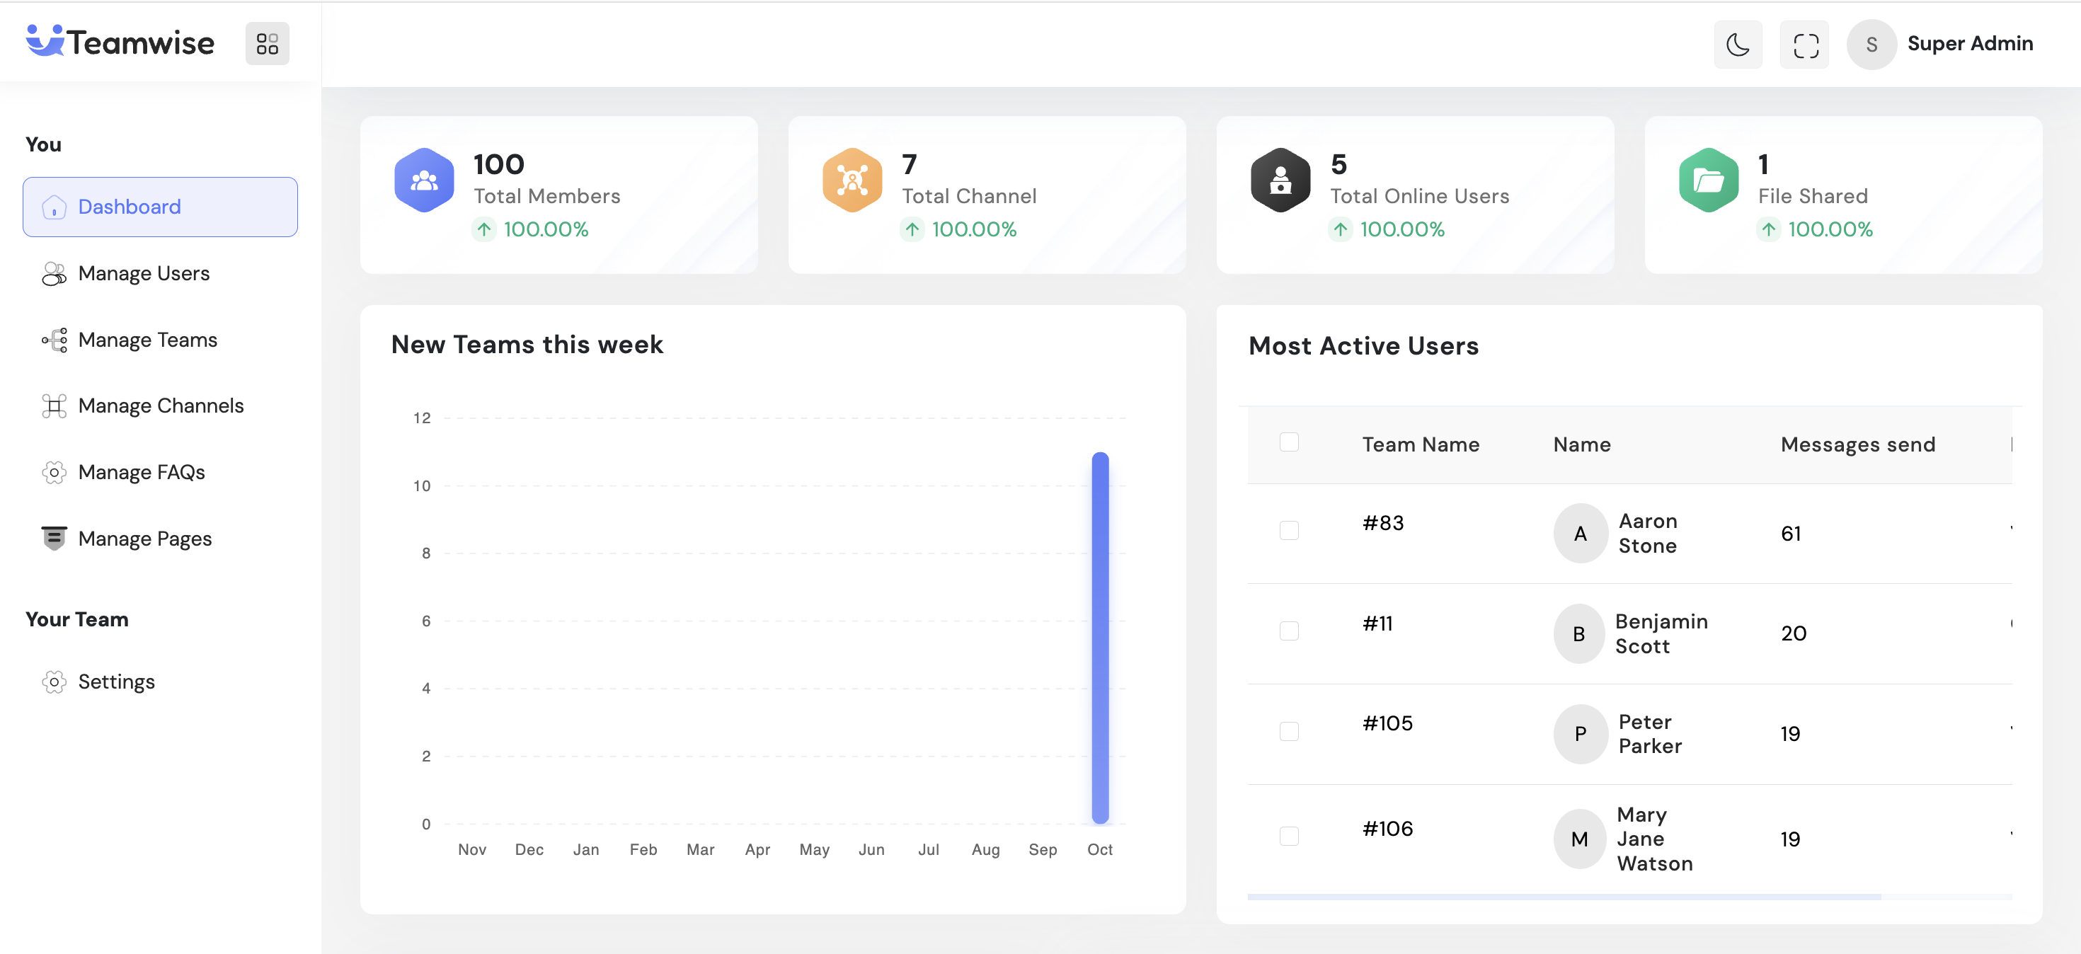
Task: Go to Manage Channels page
Action: [160, 406]
